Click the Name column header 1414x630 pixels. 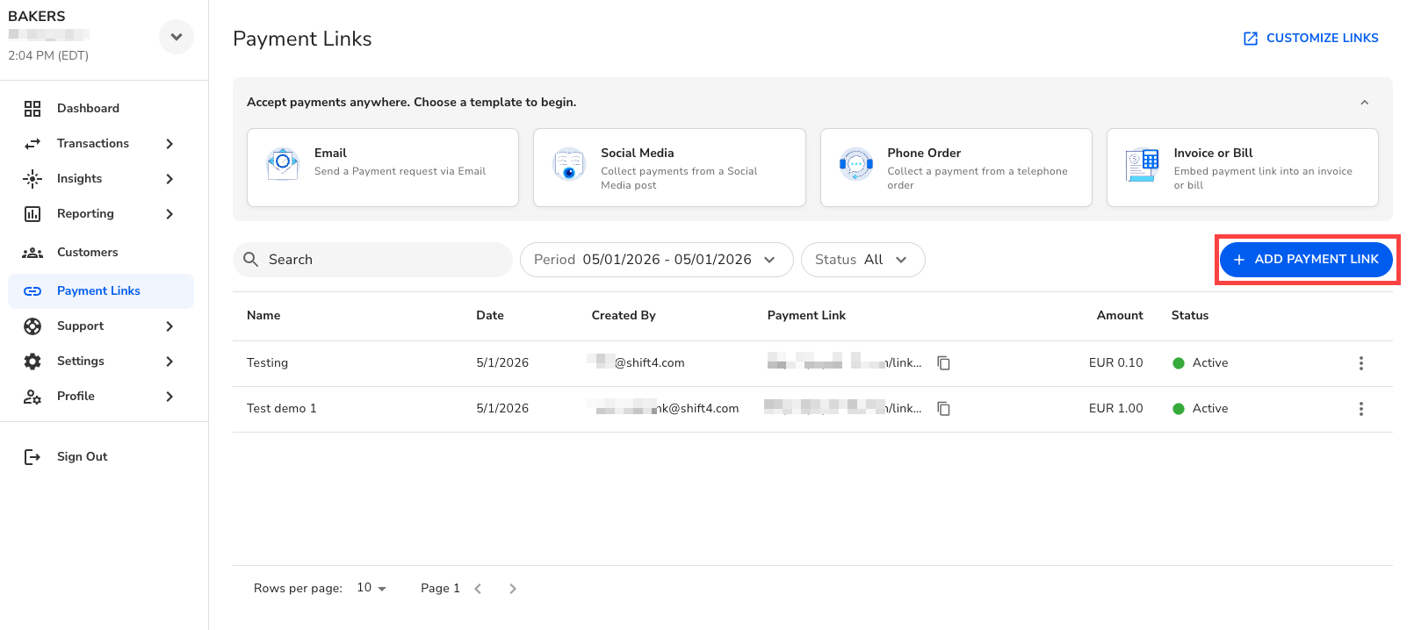263,316
